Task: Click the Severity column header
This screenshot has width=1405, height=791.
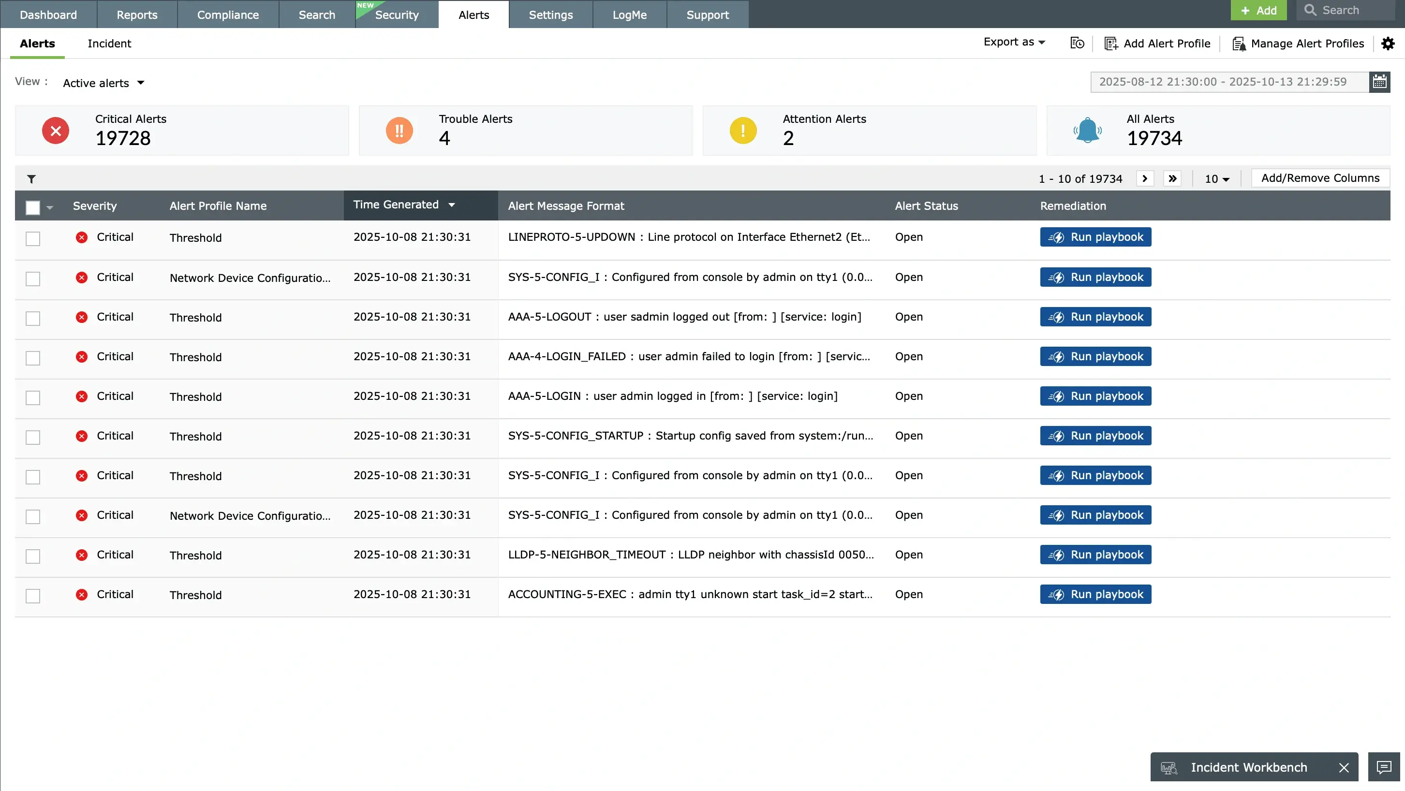Action: tap(95, 206)
